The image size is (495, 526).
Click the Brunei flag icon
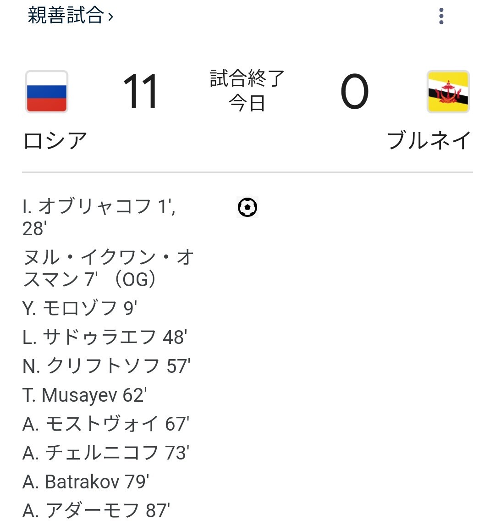pyautogui.click(x=448, y=92)
